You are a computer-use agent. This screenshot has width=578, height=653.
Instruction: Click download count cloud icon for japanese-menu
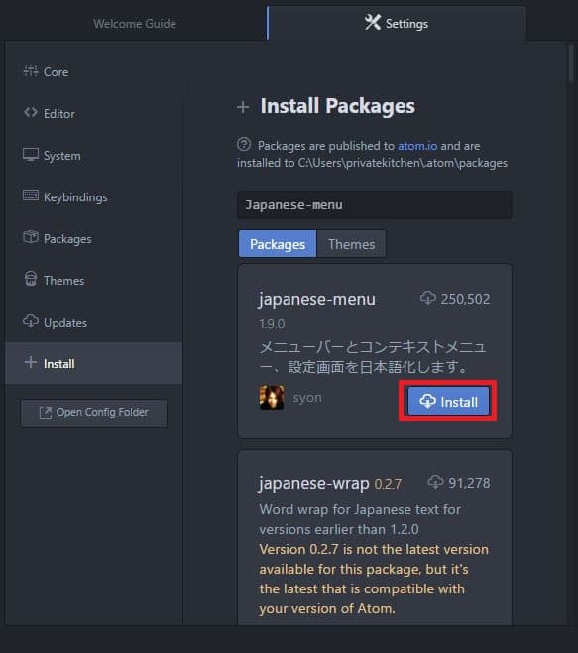coord(427,298)
